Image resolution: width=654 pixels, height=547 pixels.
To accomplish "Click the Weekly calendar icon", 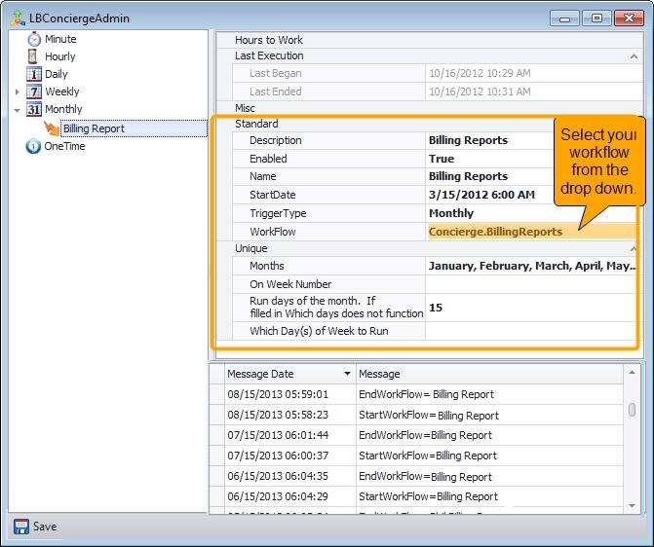I will coord(34,91).
